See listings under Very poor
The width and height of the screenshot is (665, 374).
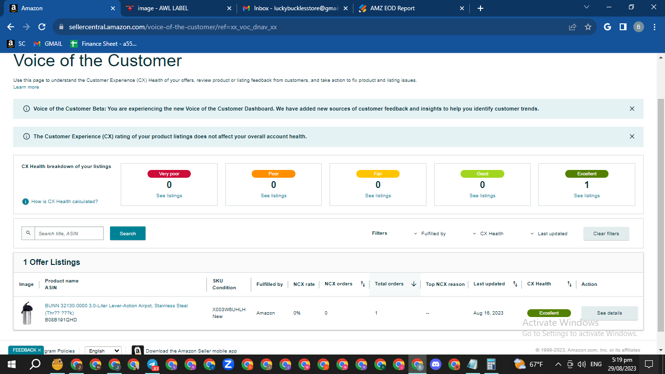coord(169,196)
